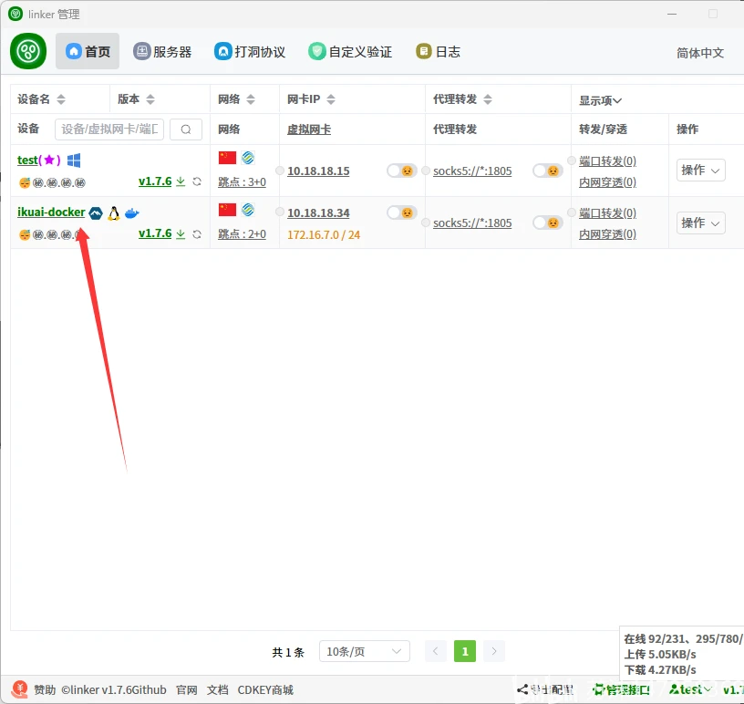Open the 虚拟网卡 header link
This screenshot has height=704, width=744.
[309, 129]
